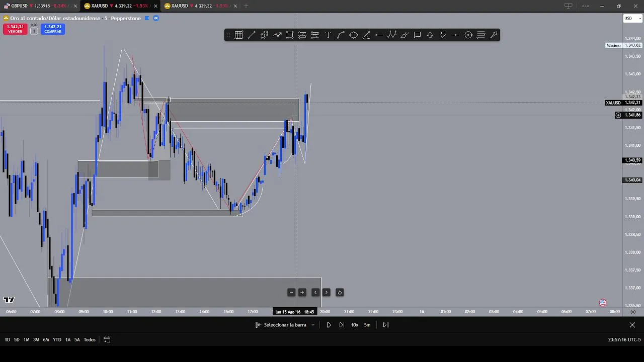The image size is (644, 362).
Task: Change the 10x replay speed
Action: [355, 325]
